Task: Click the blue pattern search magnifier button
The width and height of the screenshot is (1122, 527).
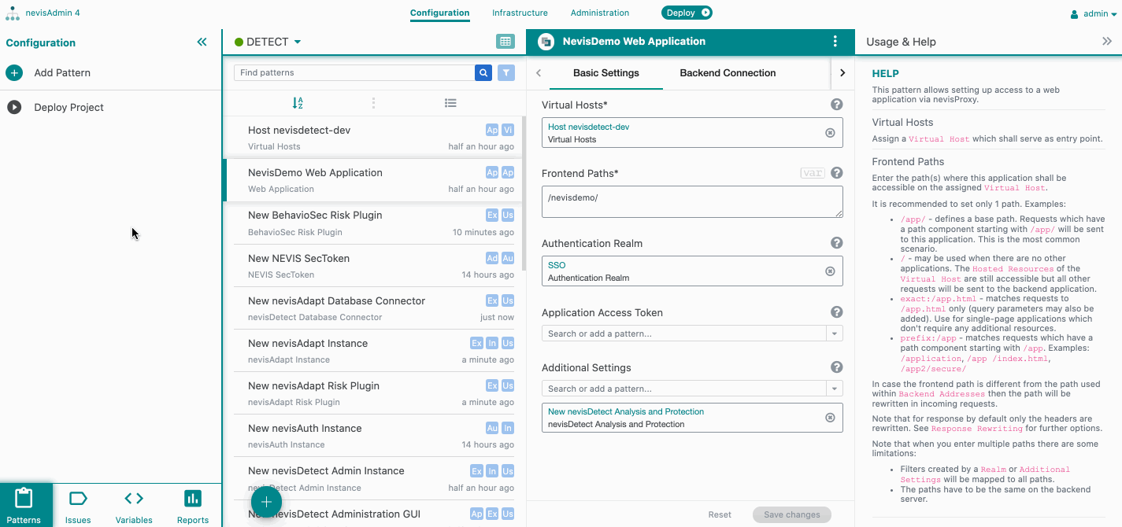Action: pos(483,72)
